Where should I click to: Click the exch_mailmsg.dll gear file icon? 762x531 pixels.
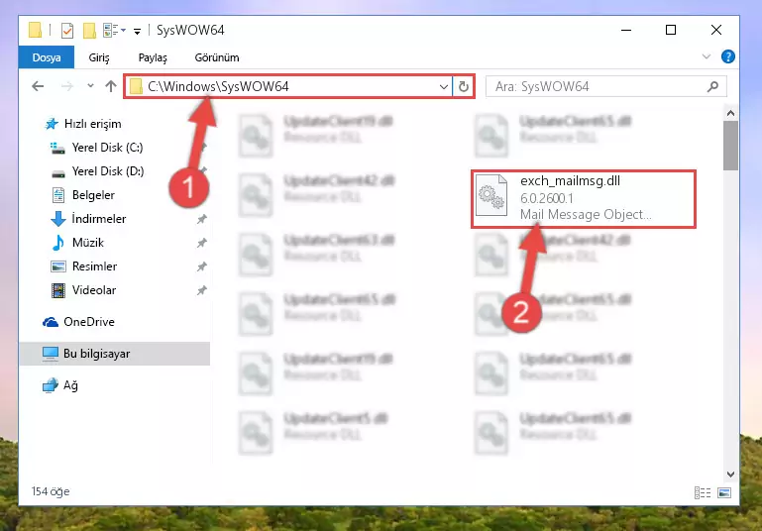(x=490, y=195)
